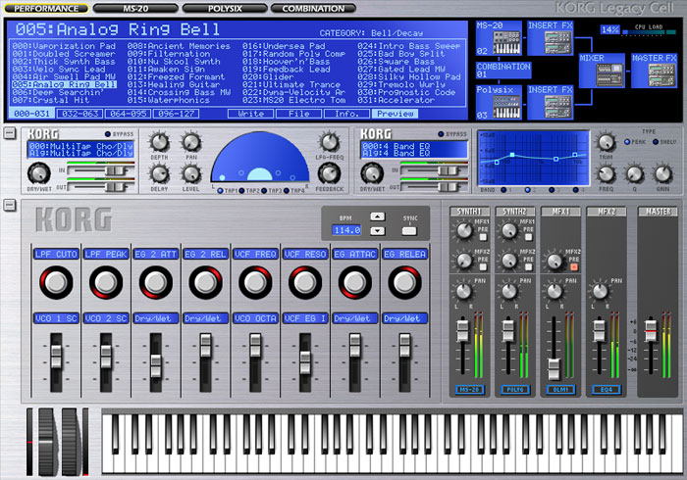The image size is (687, 480).
Task: Click the MS-20 label under SYNTH1 channel
Action: pyautogui.click(x=470, y=390)
